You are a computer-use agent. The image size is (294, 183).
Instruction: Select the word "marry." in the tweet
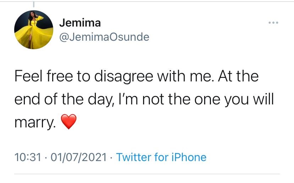point(36,122)
